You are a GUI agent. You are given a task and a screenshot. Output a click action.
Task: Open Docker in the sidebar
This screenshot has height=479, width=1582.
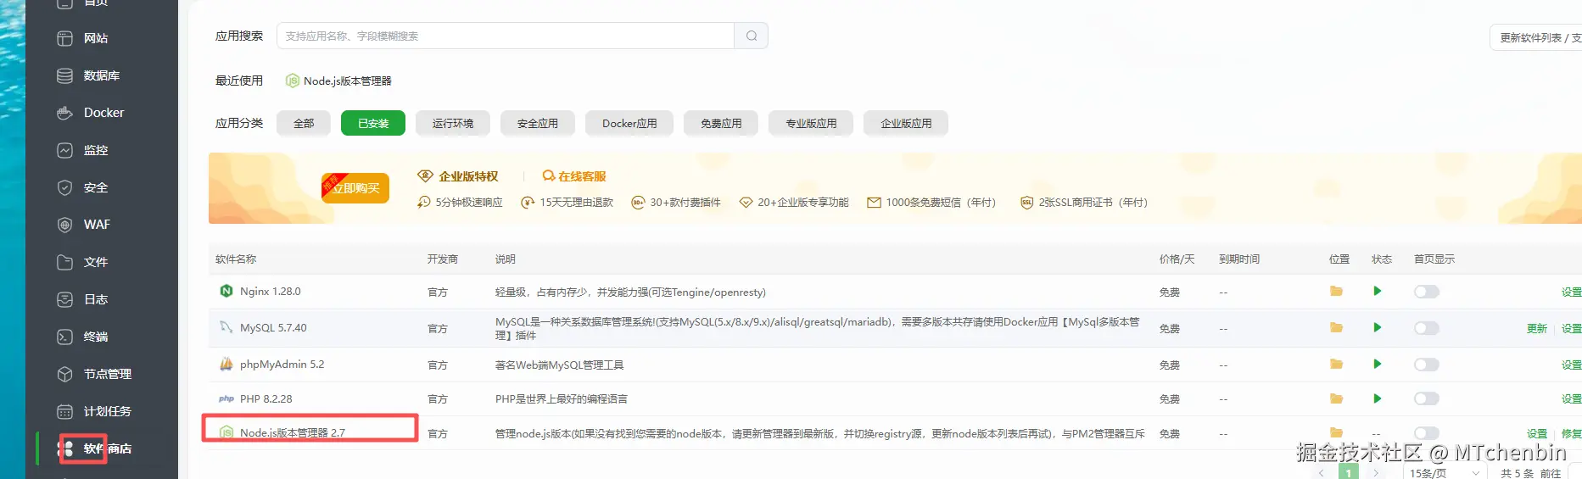click(102, 113)
